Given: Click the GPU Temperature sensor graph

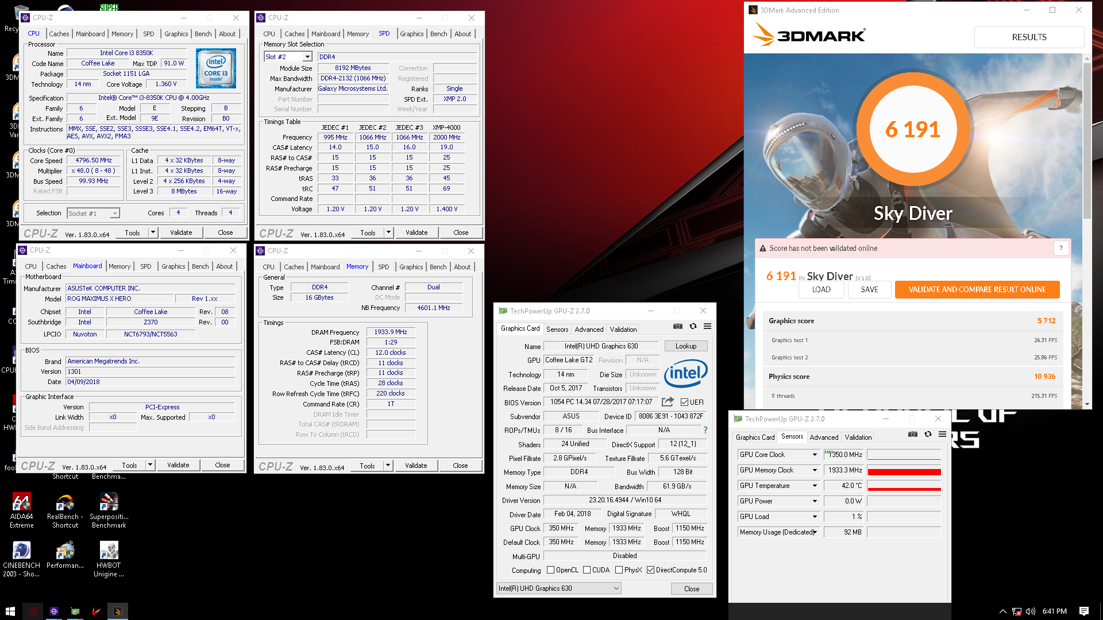Looking at the screenshot, I should pos(904,486).
